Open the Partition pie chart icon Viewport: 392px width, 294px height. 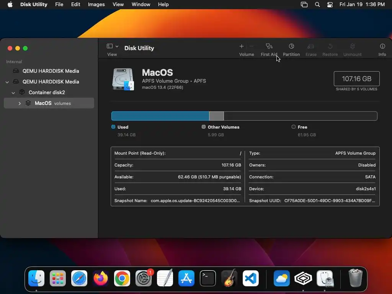291,46
